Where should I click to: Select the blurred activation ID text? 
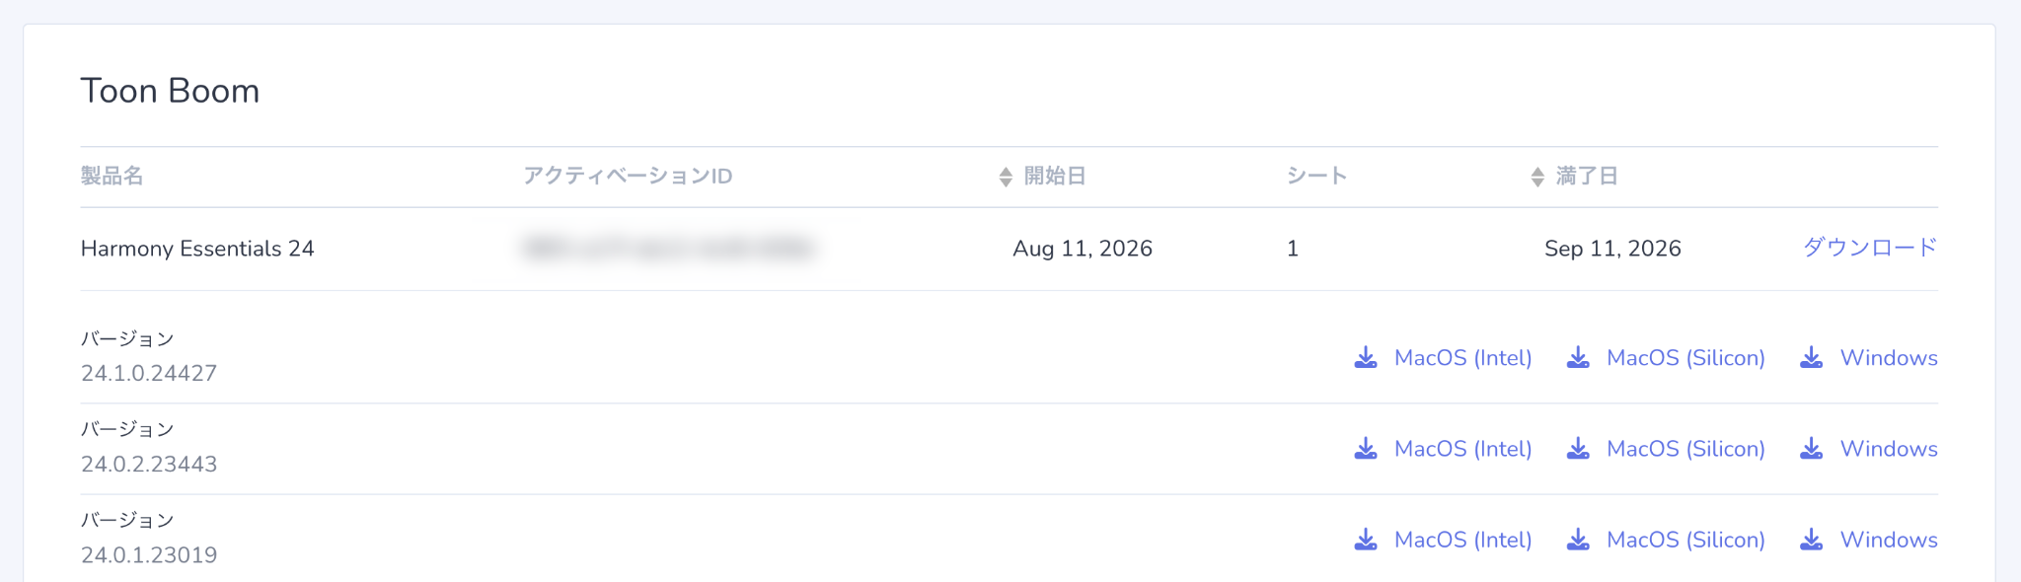coord(669,248)
